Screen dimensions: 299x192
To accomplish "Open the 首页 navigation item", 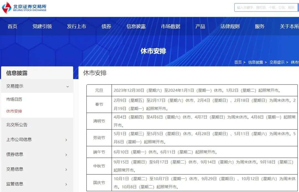I will [12, 27].
